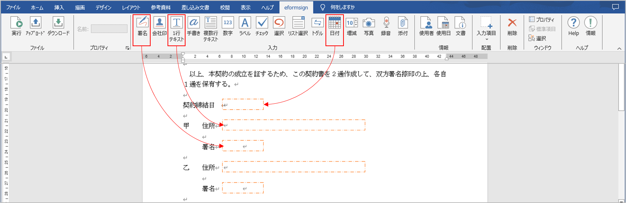Switch to the 校閲 tab

[x=225, y=7]
